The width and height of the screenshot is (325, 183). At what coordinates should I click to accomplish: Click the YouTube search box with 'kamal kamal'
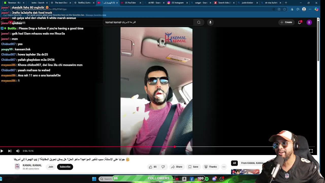pos(149,22)
